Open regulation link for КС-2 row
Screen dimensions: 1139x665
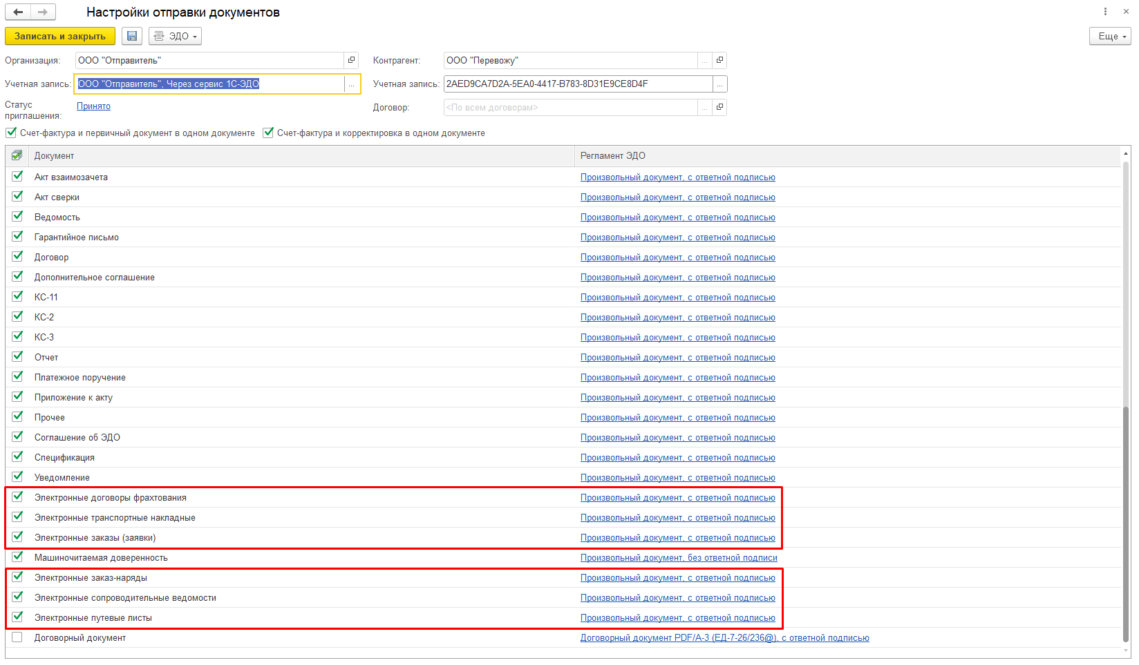(x=677, y=318)
